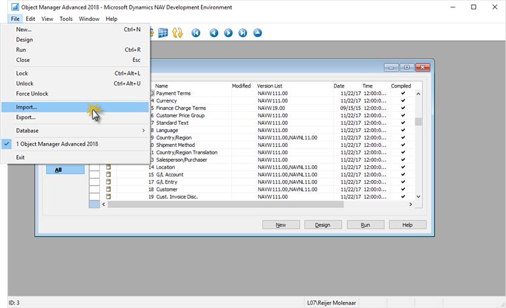
Task: Click the yellow up-down arrows toolbar icon
Action: click(177, 33)
